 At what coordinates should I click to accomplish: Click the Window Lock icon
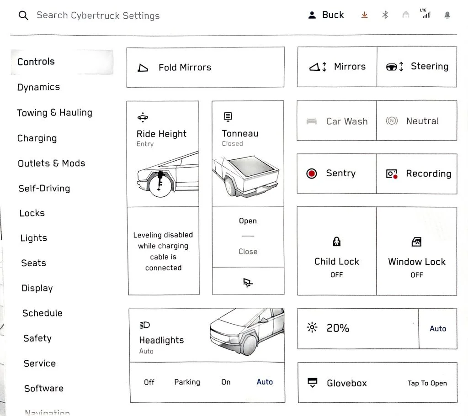(416, 242)
